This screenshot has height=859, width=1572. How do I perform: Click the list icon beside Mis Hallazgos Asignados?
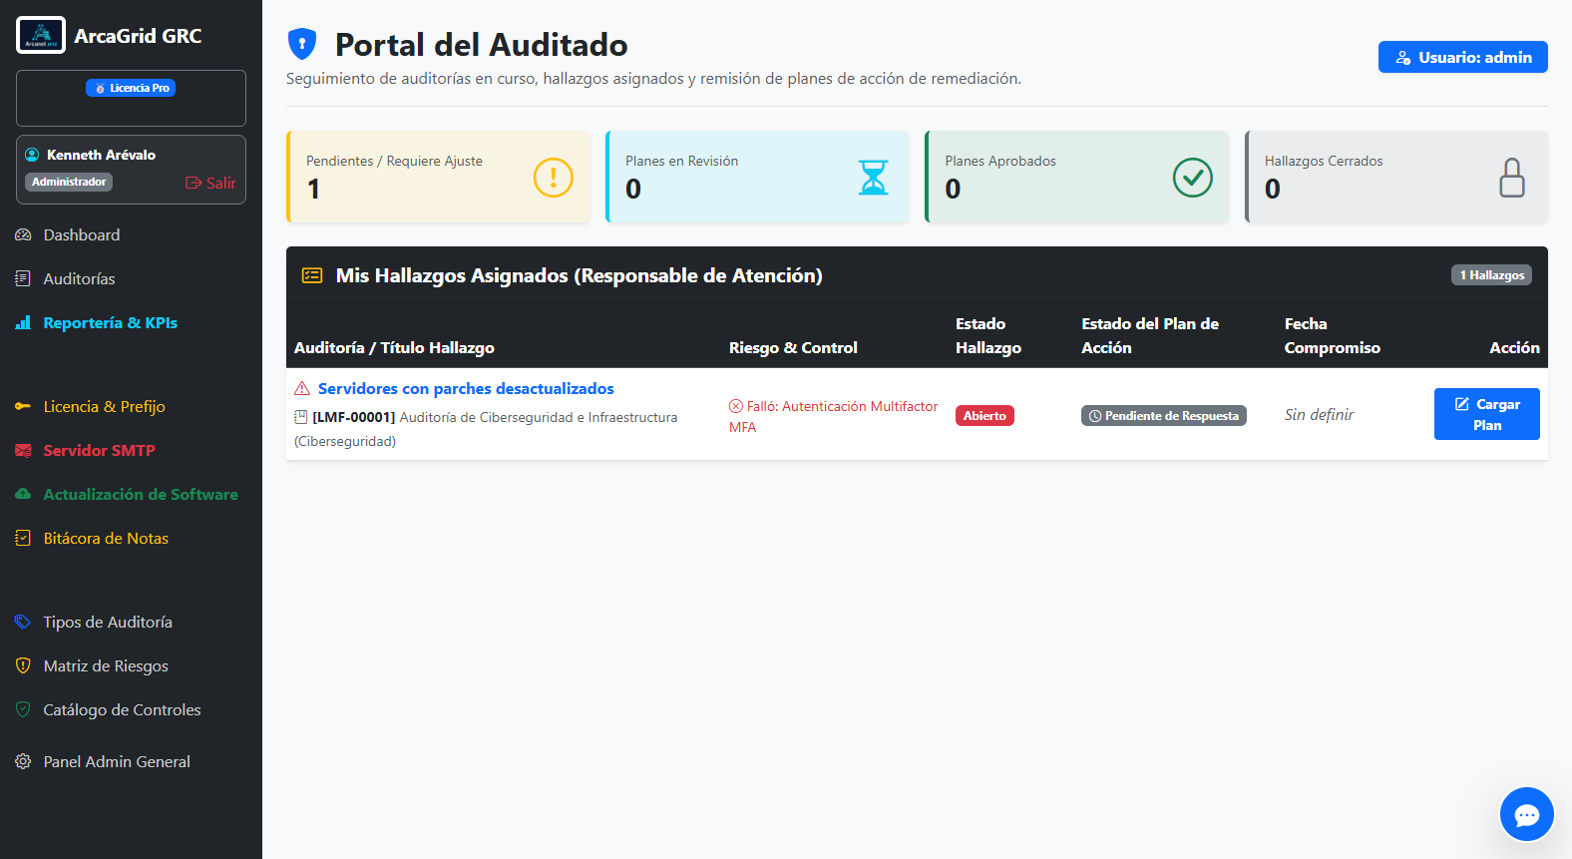pos(312,275)
